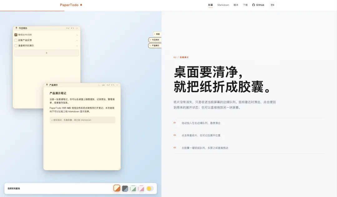Open the 今日待办 edge capsule

click(155, 40)
